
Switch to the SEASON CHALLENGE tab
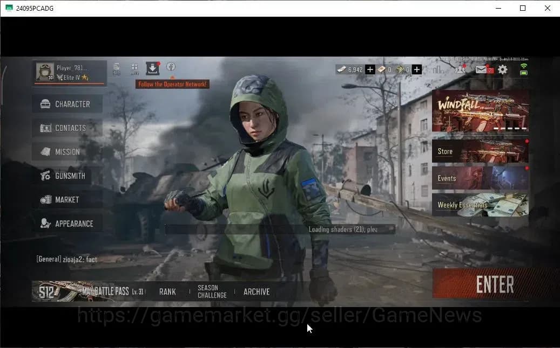[x=212, y=291]
